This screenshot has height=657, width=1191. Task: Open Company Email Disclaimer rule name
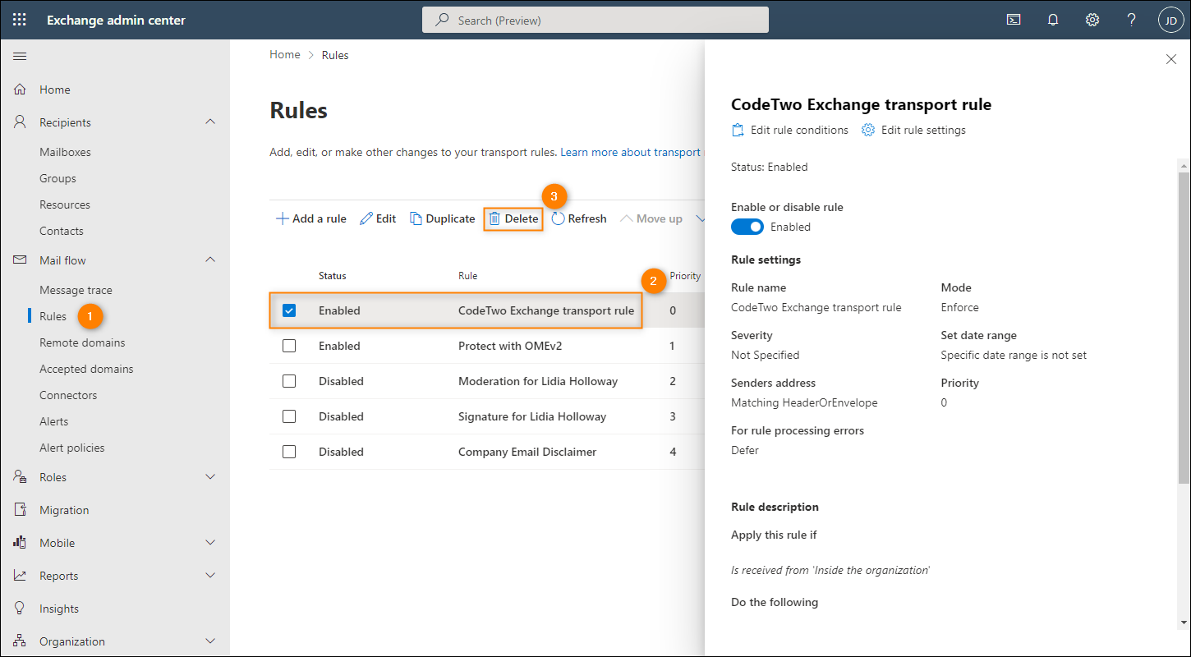tap(527, 452)
